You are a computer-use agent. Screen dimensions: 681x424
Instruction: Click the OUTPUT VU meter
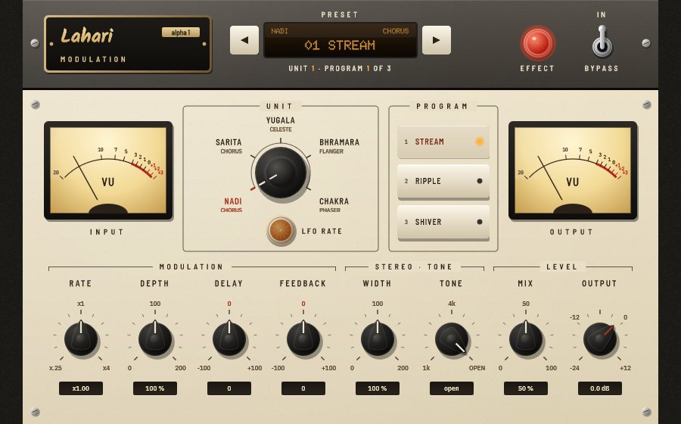[573, 170]
